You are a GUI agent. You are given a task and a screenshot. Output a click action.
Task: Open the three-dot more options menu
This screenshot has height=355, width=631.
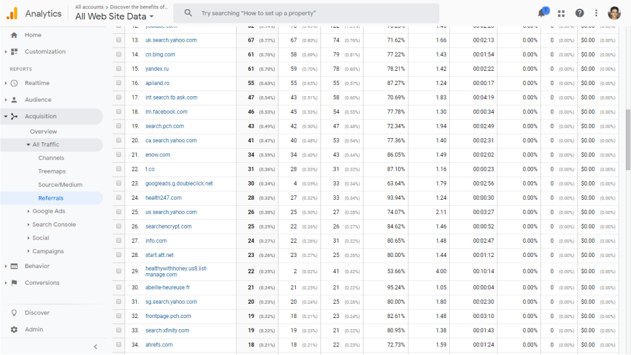596,14
